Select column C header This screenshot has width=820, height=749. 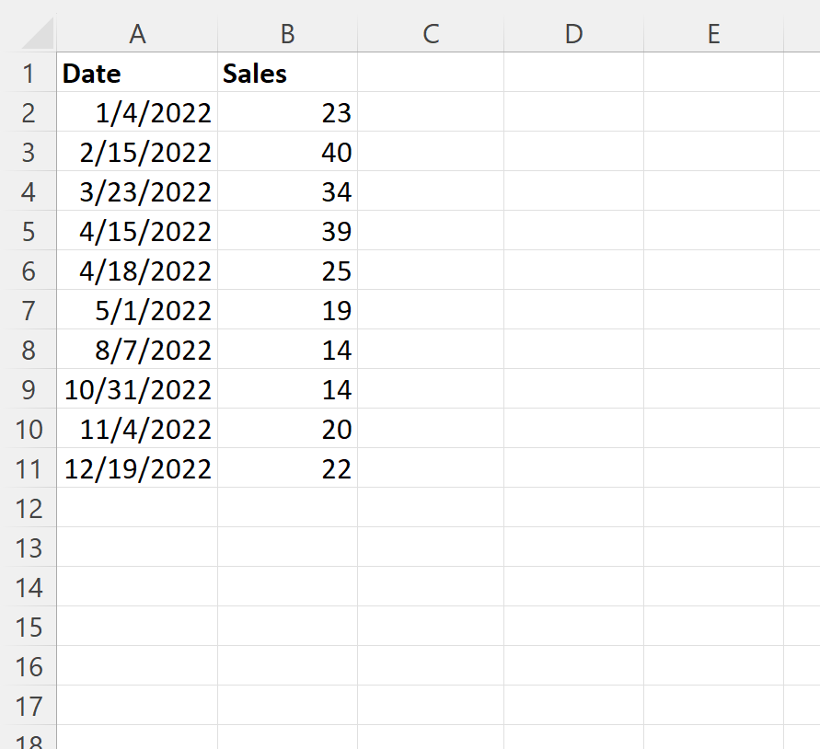click(x=431, y=34)
